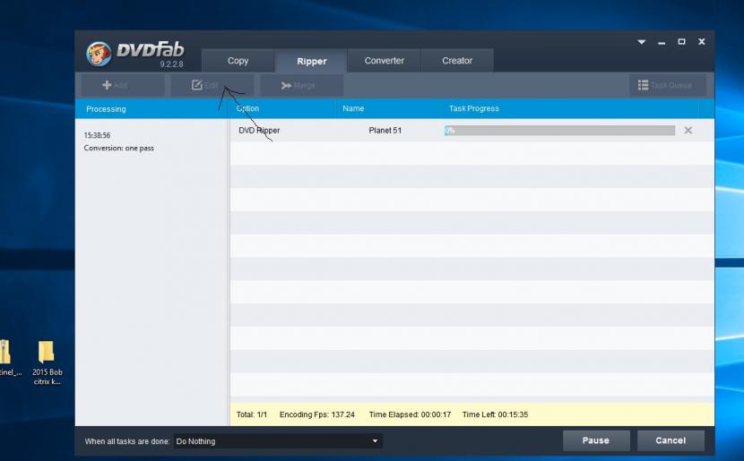Close the DVDFab window
The height and width of the screenshot is (461, 744).
click(x=701, y=42)
